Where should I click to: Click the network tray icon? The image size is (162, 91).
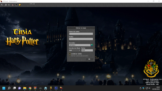(x=147, y=88)
